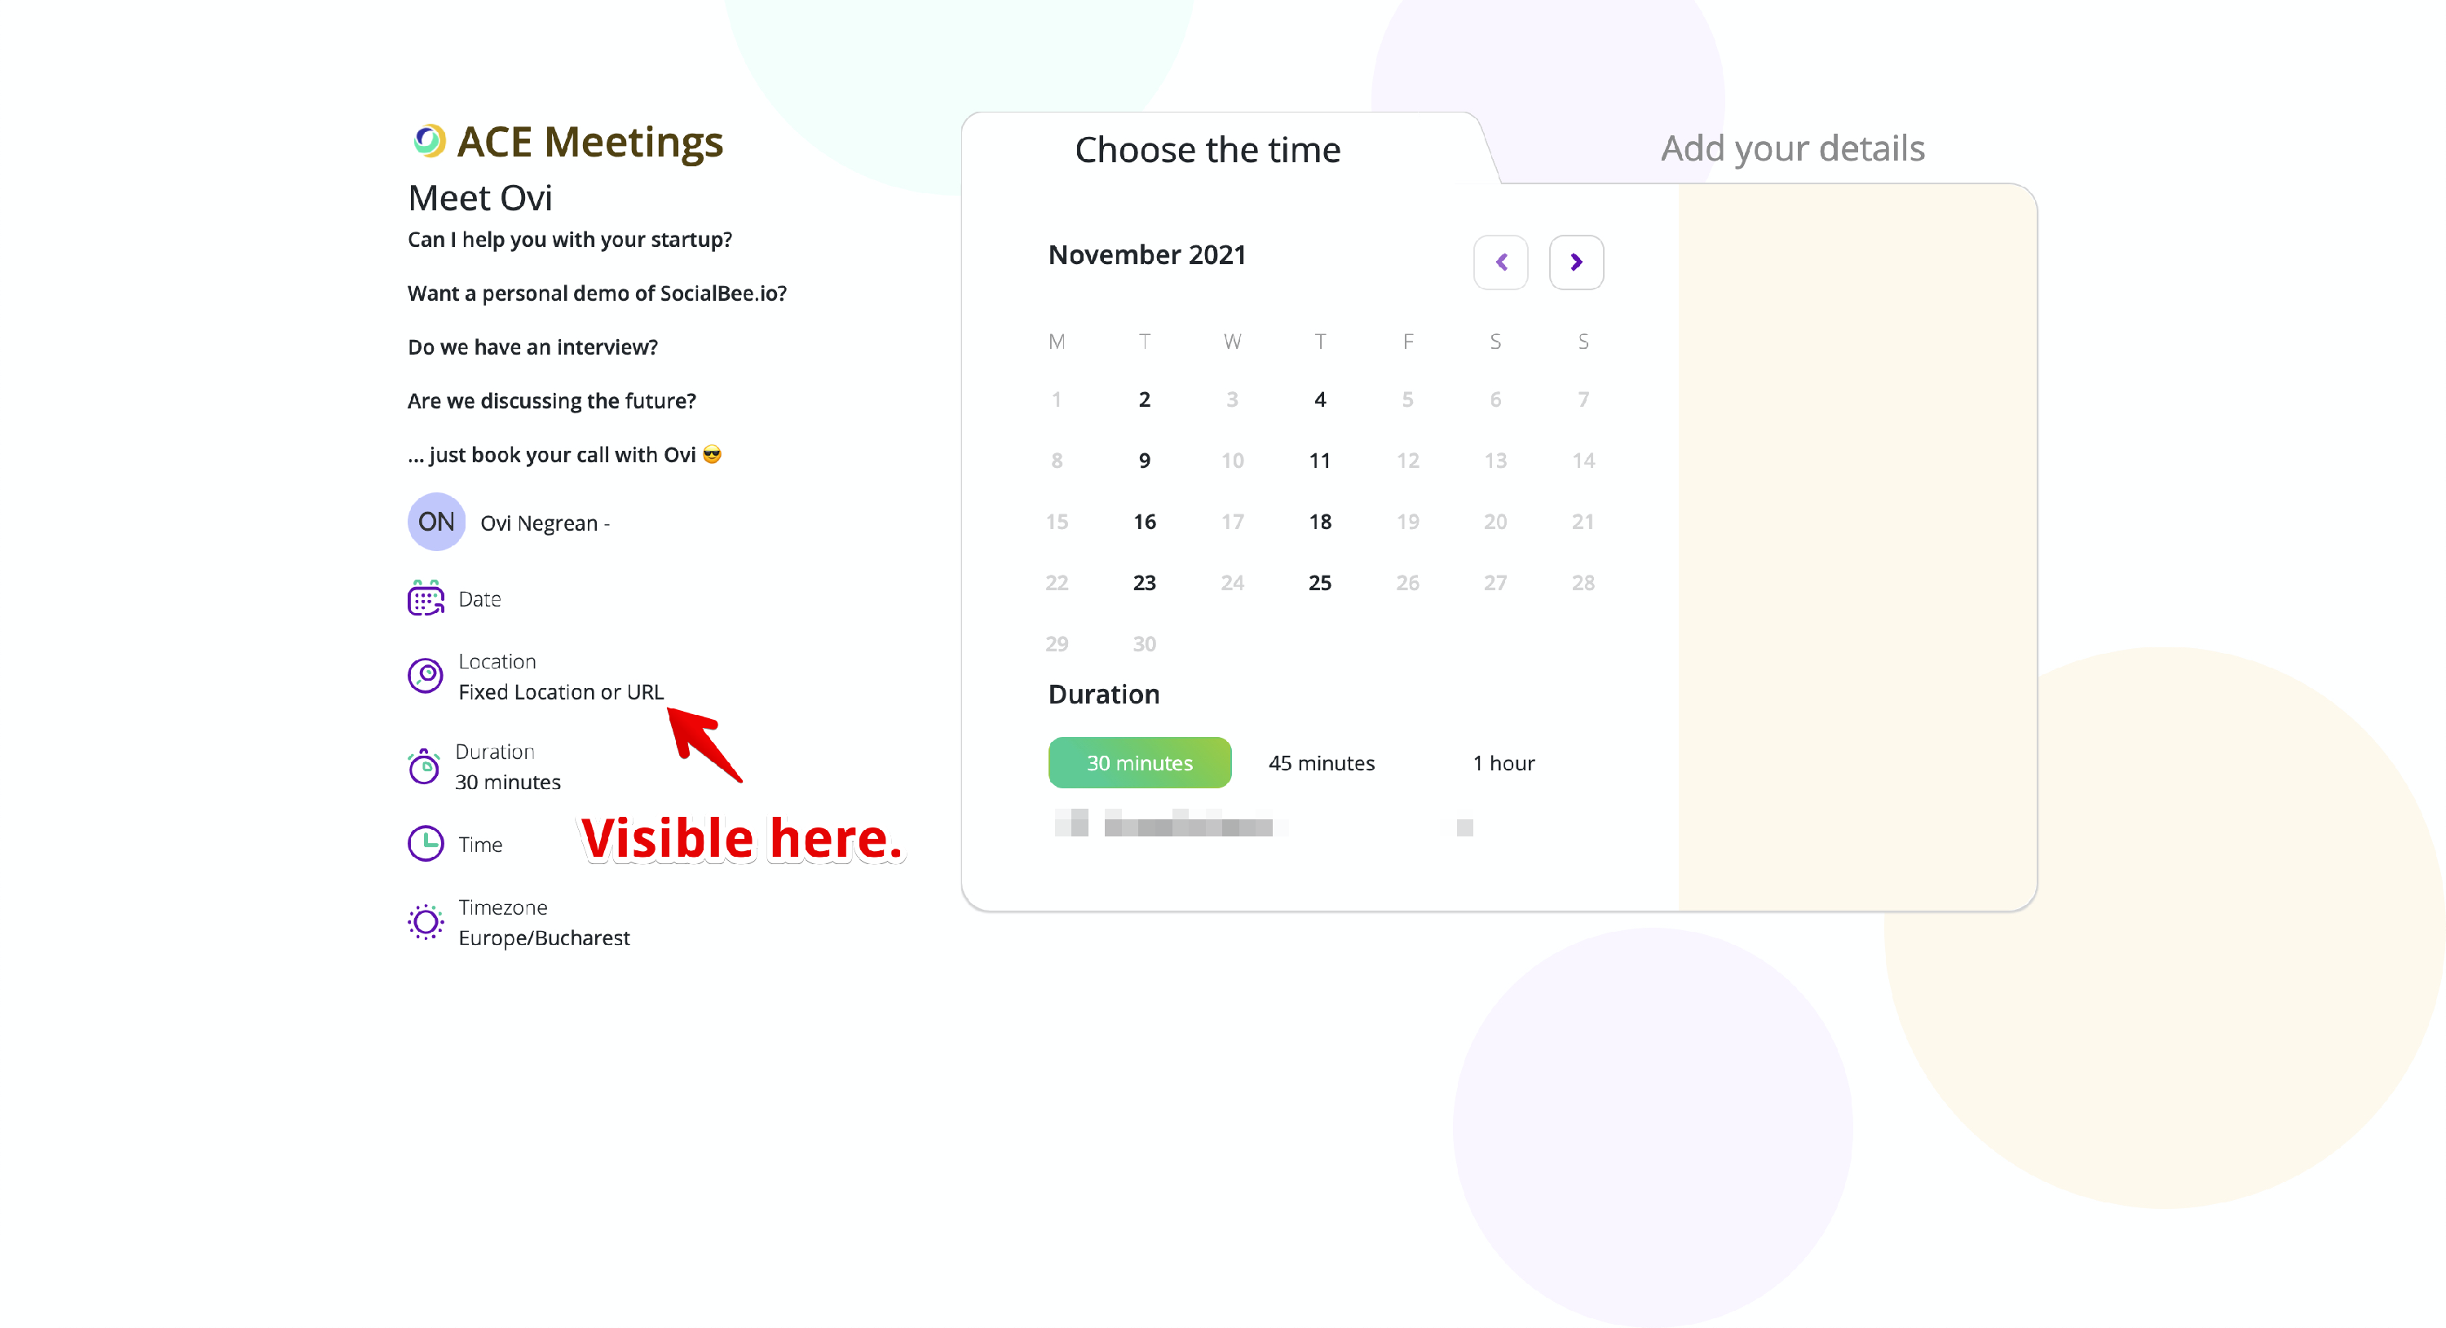Open the Choose the time tab

(1207, 150)
